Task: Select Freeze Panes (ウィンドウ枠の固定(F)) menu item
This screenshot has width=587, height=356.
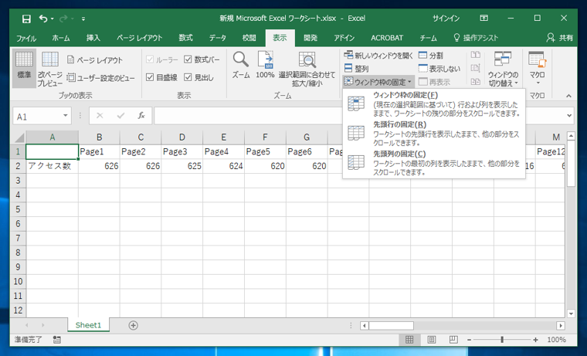Action: [x=434, y=104]
